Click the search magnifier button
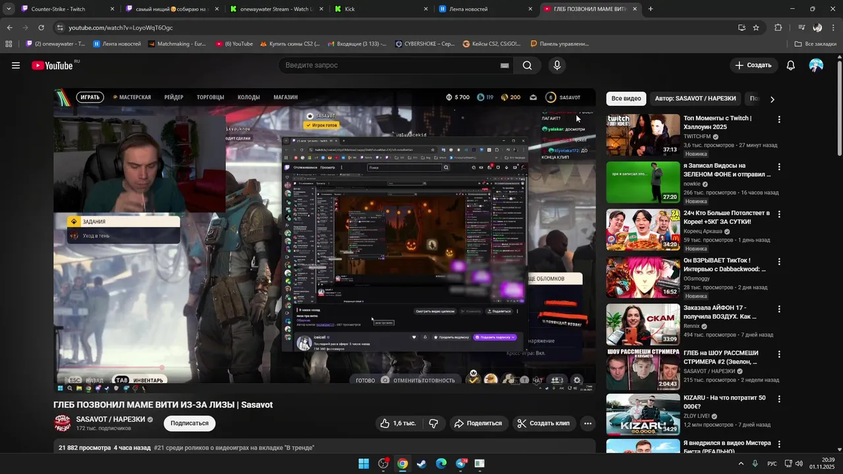 click(x=527, y=65)
